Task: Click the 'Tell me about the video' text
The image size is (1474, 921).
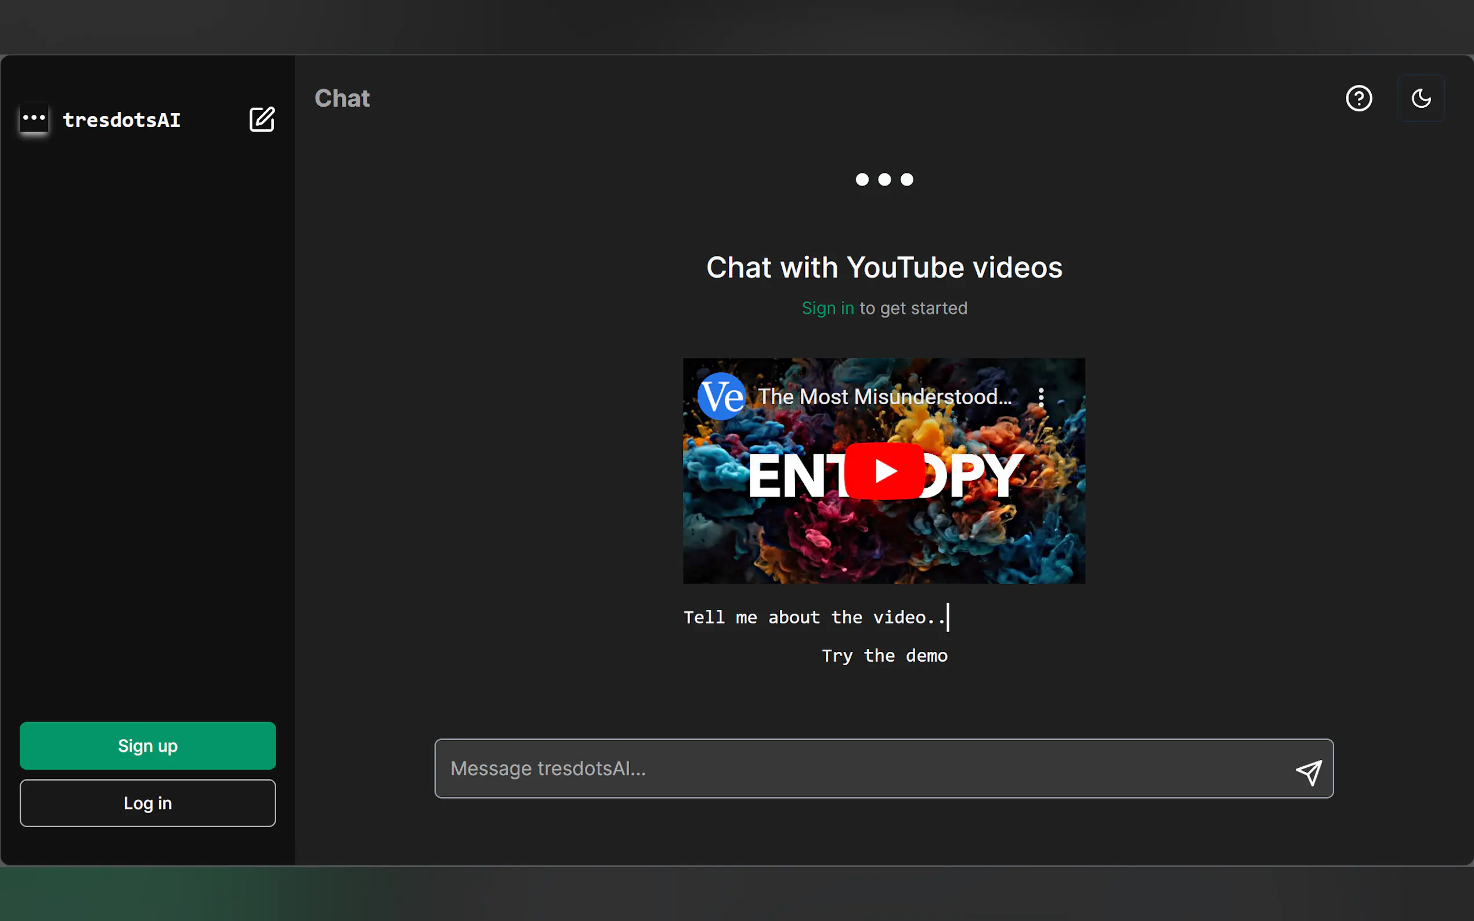Action: click(x=814, y=617)
